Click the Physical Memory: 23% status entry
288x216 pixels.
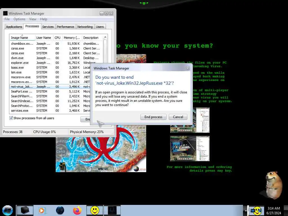point(87,132)
